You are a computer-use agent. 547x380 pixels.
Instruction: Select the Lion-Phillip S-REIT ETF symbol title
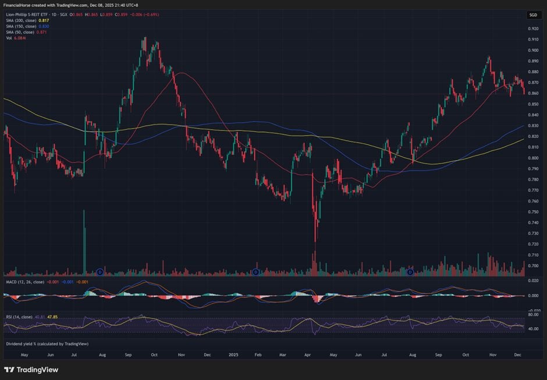coord(35,13)
